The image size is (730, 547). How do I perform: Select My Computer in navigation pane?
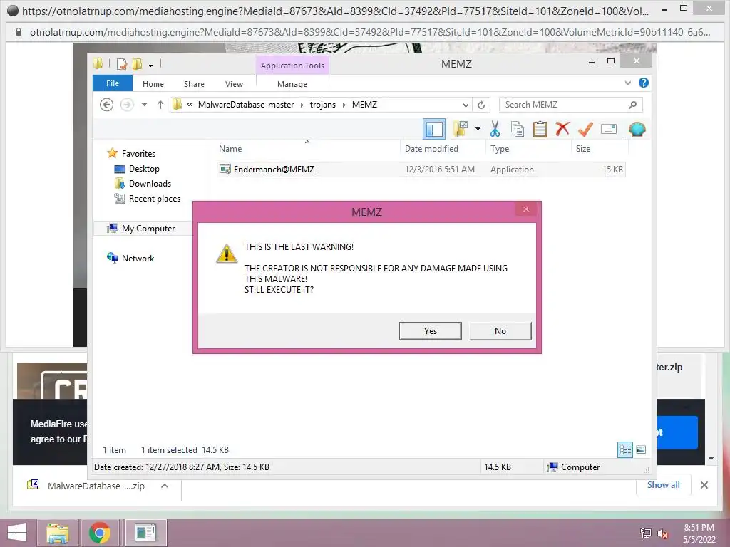coord(148,229)
